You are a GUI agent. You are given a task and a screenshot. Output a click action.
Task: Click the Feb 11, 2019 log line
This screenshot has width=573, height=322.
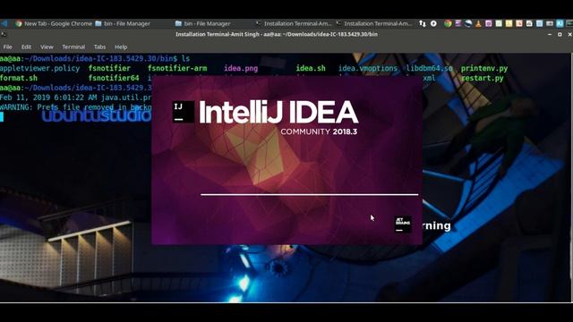tap(75, 97)
